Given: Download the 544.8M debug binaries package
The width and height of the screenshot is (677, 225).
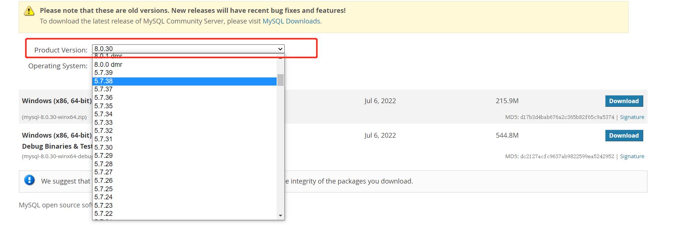Looking at the screenshot, I should tap(624, 135).
